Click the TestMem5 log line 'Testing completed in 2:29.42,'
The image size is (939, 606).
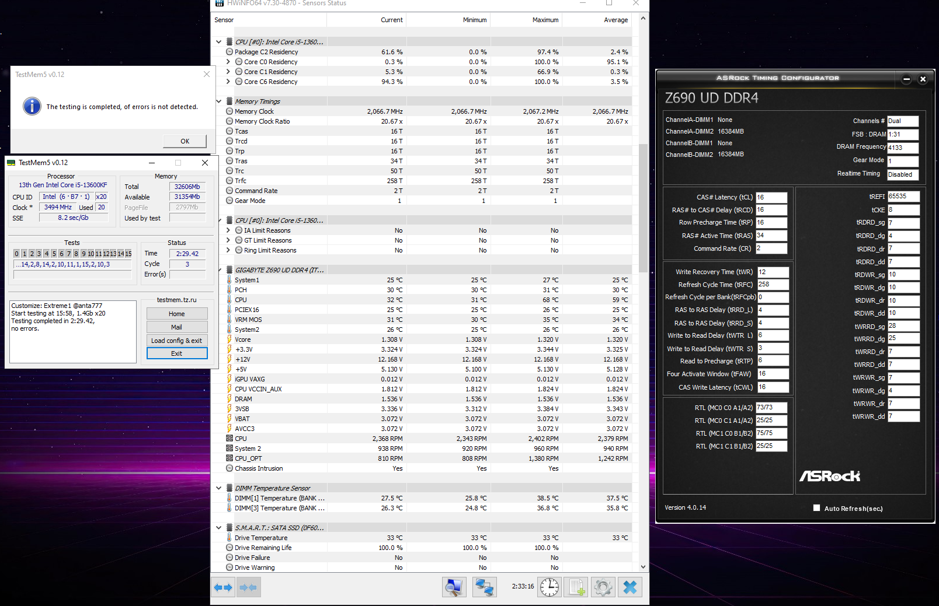(x=53, y=321)
